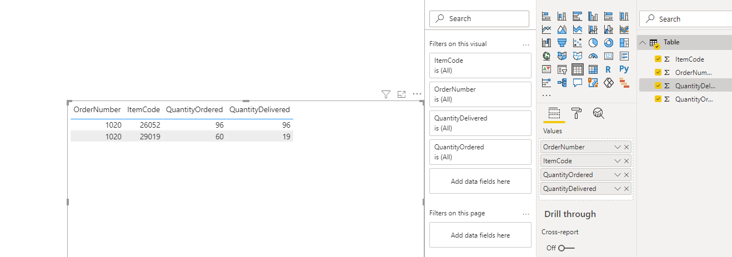Select the clustered column chart visual
The height and width of the screenshot is (257, 732).
pos(593,16)
